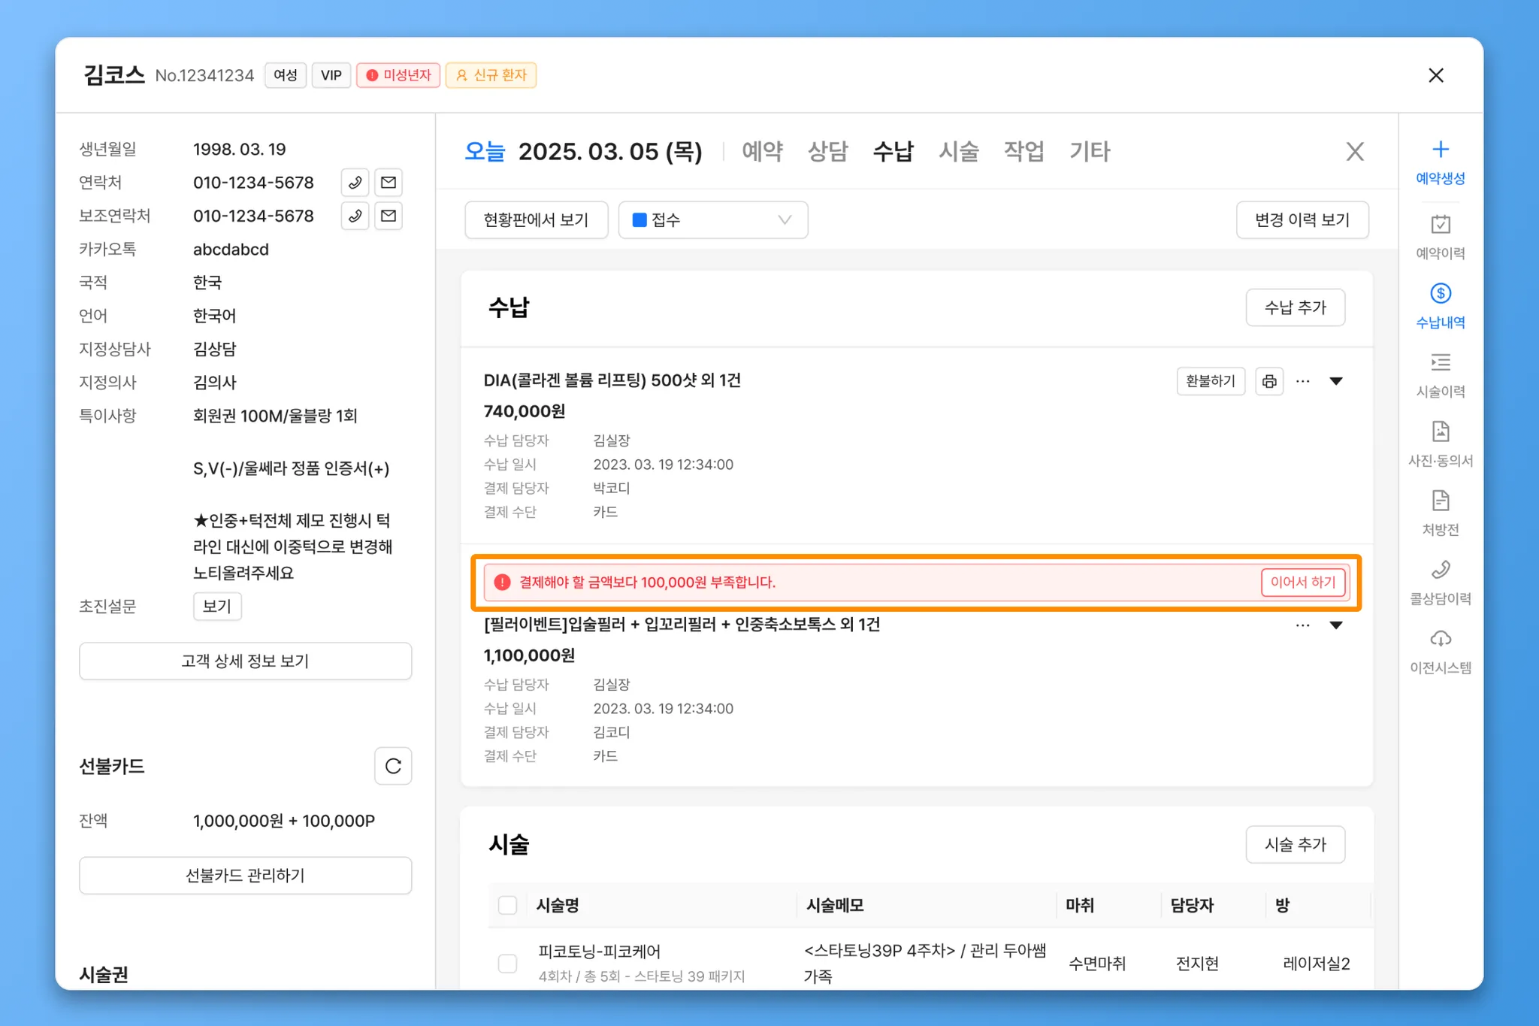
Task: Switch to the 시술 tab
Action: (958, 152)
